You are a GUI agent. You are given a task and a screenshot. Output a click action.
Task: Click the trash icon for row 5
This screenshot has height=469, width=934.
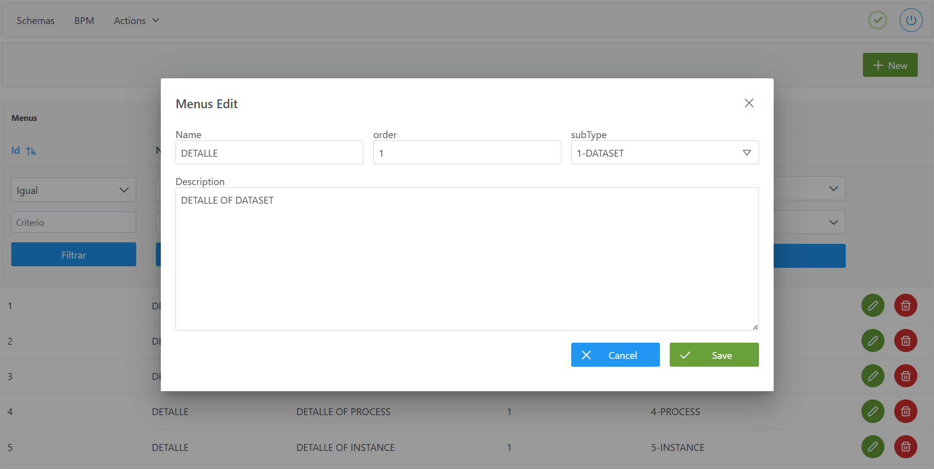point(905,447)
